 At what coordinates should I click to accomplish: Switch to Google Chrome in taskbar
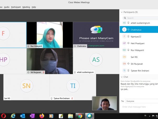[x=80, y=116]
